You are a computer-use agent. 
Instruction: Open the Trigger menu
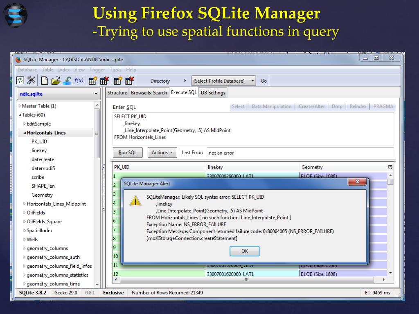click(x=97, y=70)
